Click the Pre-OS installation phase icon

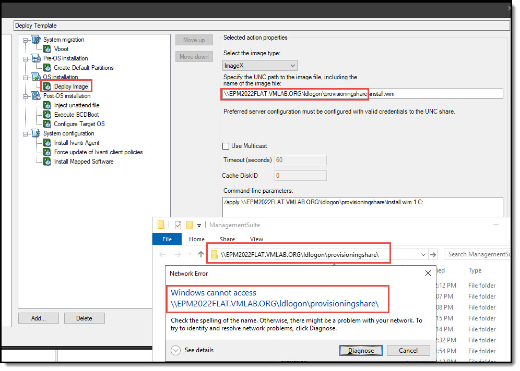coord(36,58)
